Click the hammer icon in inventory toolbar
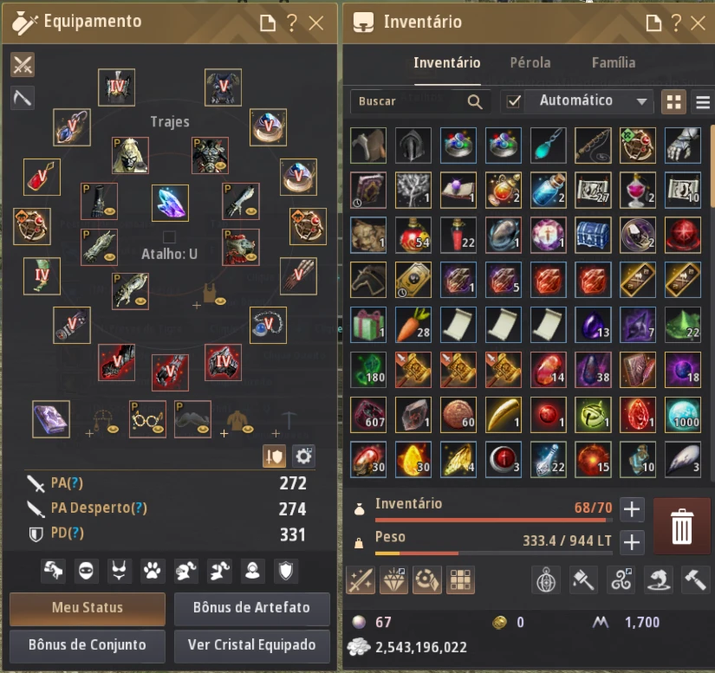The image size is (715, 673). point(695,579)
